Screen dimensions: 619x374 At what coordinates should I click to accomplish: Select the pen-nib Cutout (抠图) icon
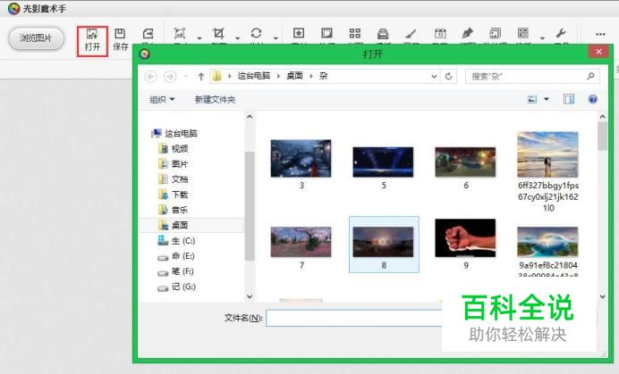coord(467,34)
